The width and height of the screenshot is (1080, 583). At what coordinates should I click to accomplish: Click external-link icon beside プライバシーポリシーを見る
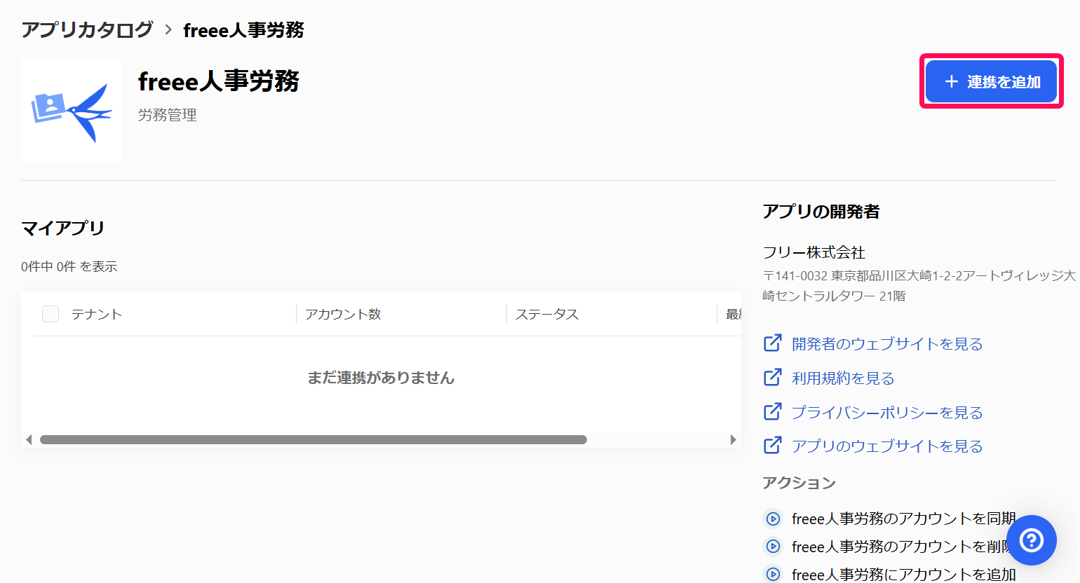point(772,411)
